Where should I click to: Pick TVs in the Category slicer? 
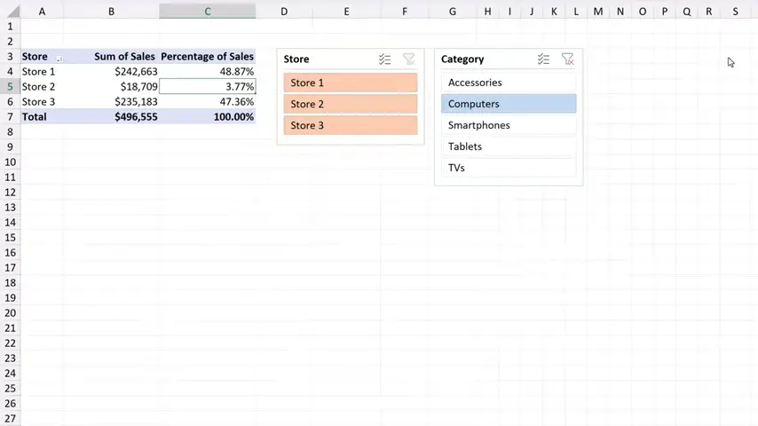508,168
